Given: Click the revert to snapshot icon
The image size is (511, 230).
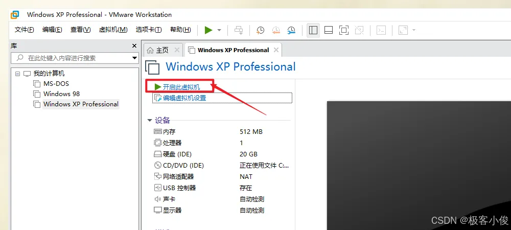Looking at the screenshot, I should point(276,30).
